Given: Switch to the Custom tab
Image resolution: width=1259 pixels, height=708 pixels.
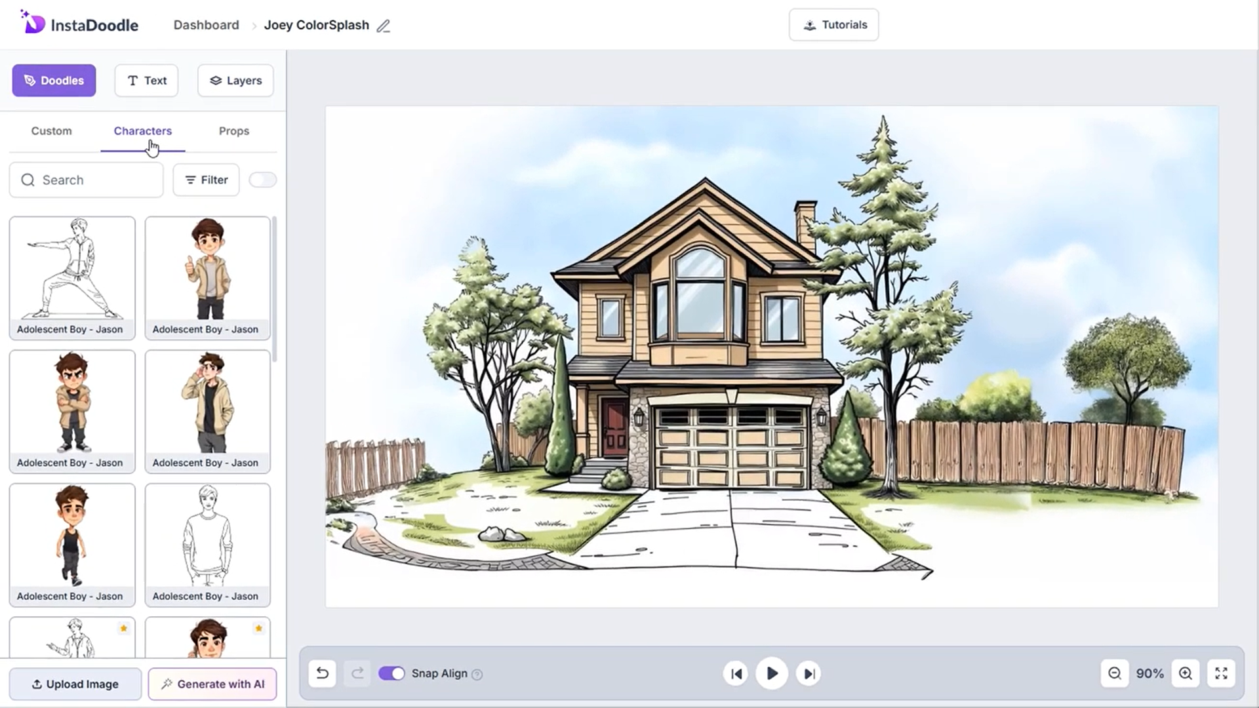Looking at the screenshot, I should tap(51, 131).
